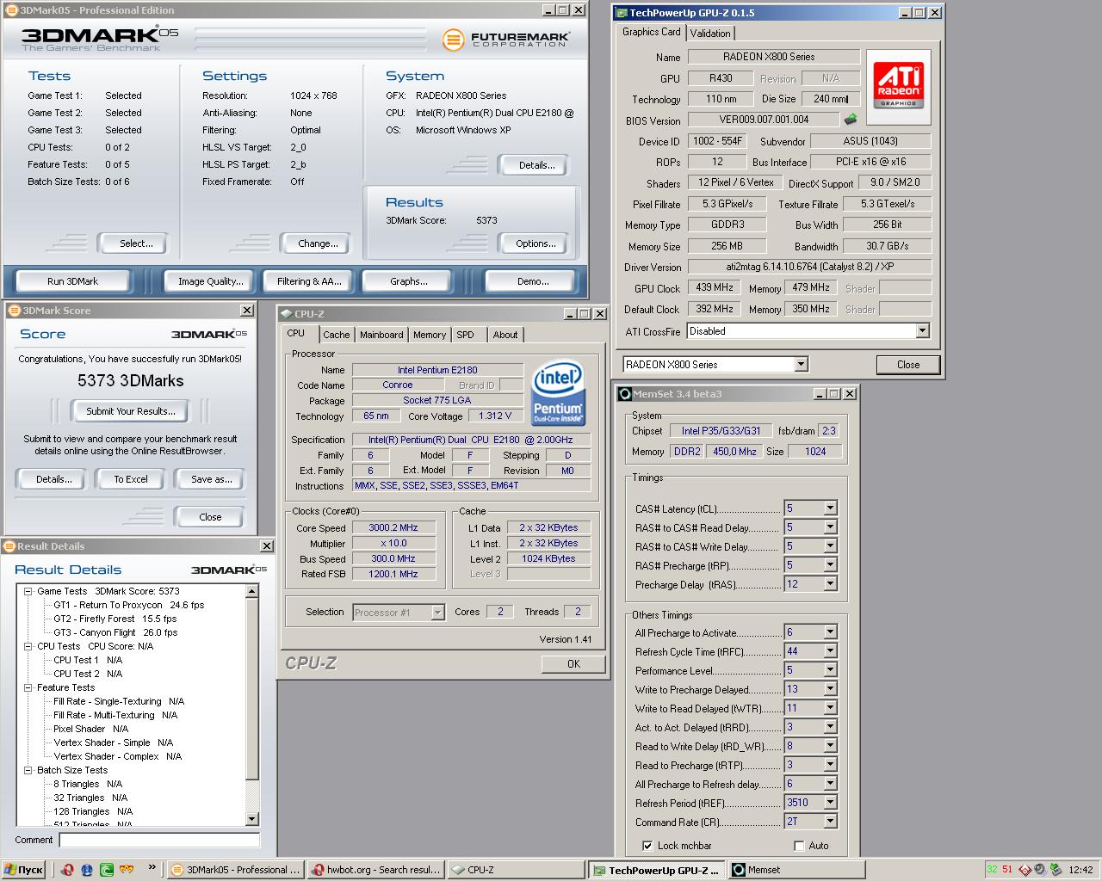Switch to the Validation tab in GPU-Z
The height and width of the screenshot is (881, 1102).
point(710,33)
